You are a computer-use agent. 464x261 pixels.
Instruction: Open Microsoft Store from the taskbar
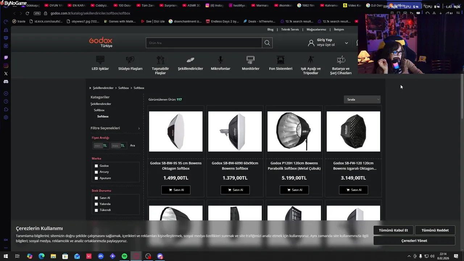pos(65,256)
